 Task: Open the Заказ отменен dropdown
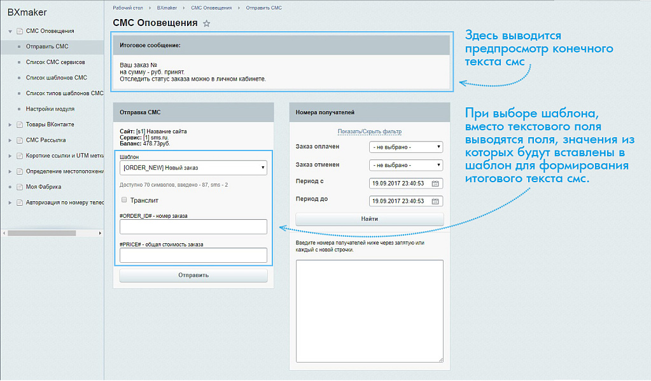tap(405, 165)
